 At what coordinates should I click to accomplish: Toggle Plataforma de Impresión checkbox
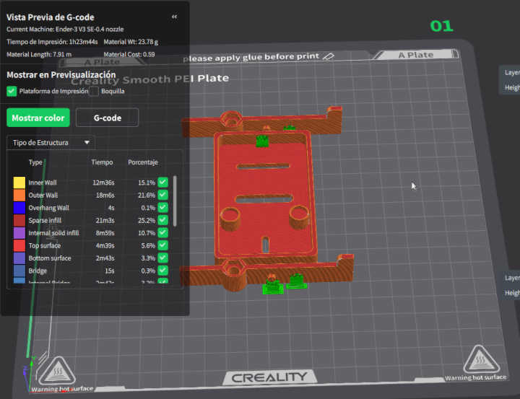[x=12, y=91]
